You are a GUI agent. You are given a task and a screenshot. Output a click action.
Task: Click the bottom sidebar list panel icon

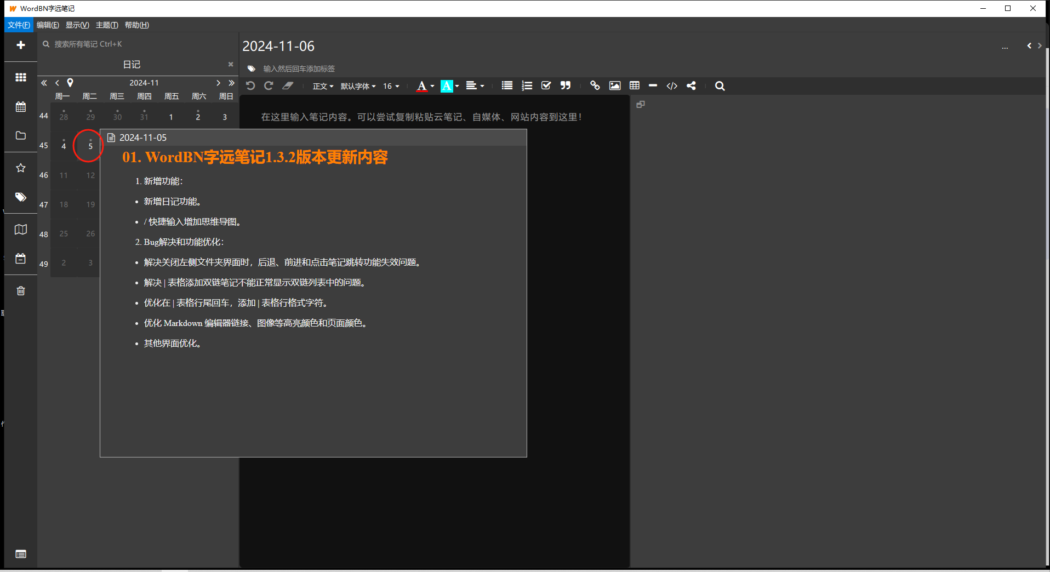(21, 554)
